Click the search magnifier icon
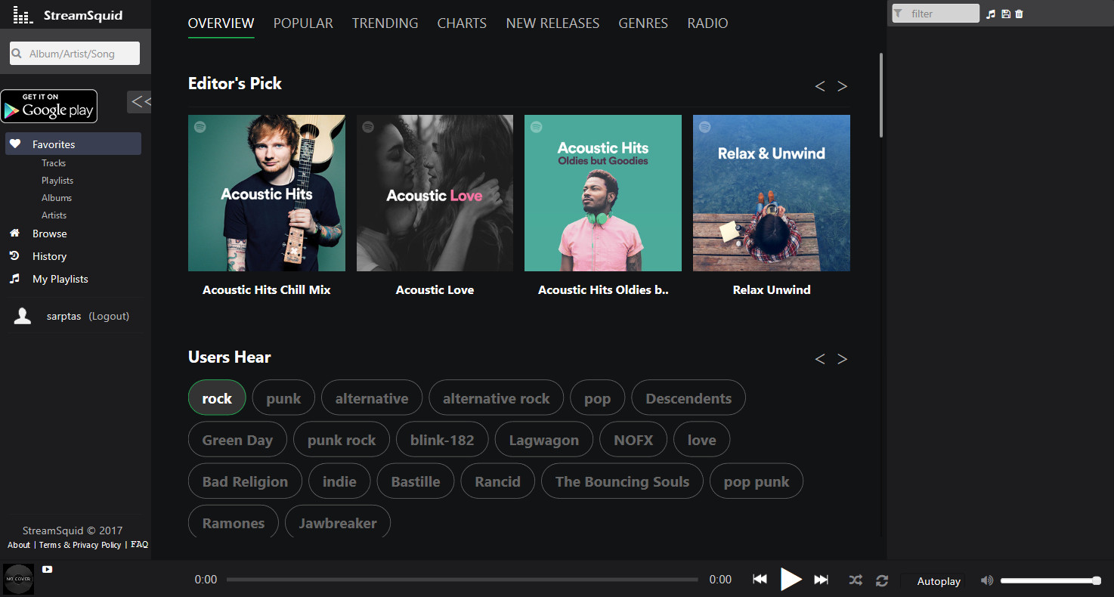 pos(17,54)
